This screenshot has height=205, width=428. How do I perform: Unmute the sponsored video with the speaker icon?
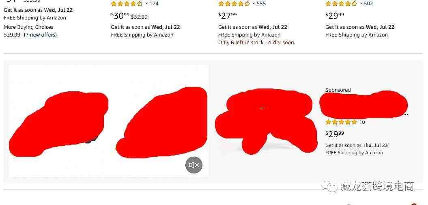point(194,165)
